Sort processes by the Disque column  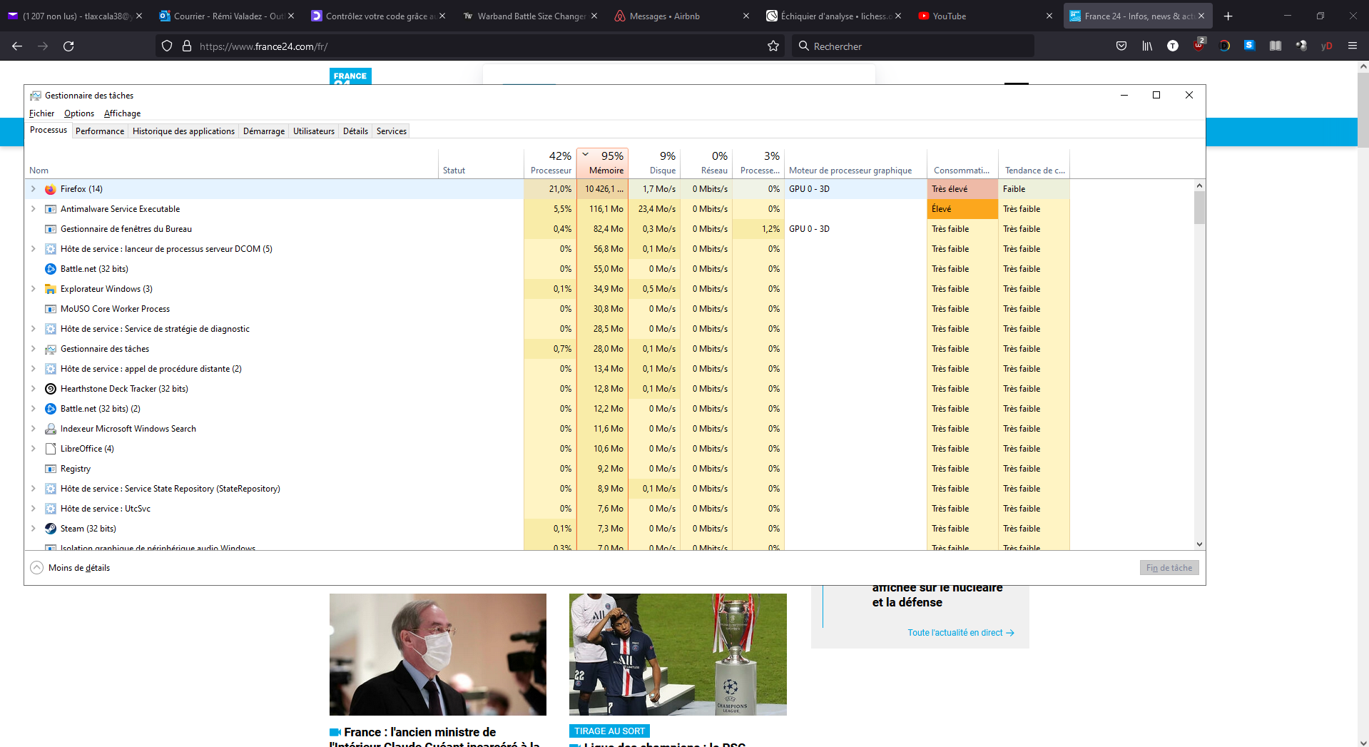point(655,163)
